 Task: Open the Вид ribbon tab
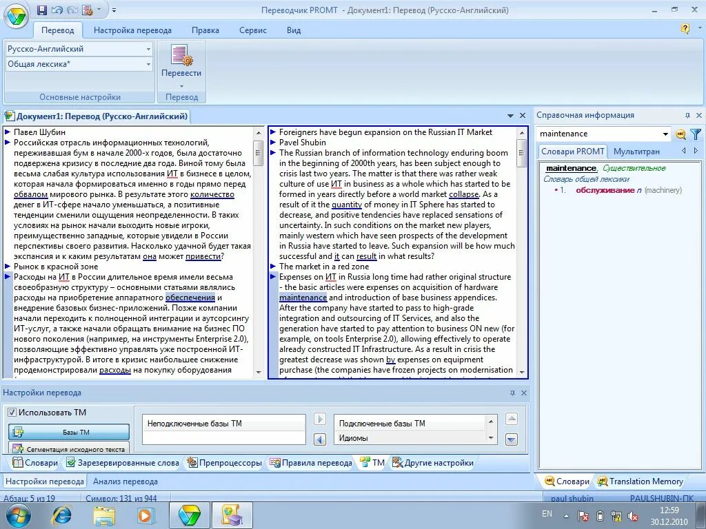[294, 30]
